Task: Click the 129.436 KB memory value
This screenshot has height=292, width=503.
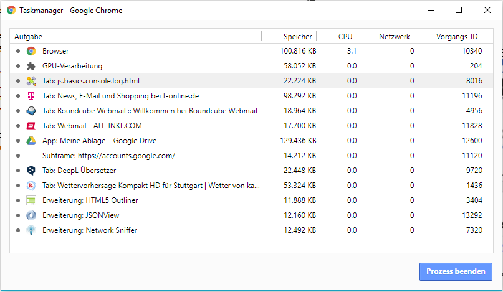Action: [298, 141]
